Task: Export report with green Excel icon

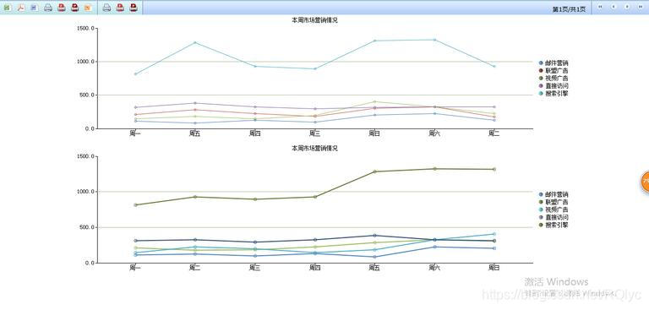Action: coord(8,8)
